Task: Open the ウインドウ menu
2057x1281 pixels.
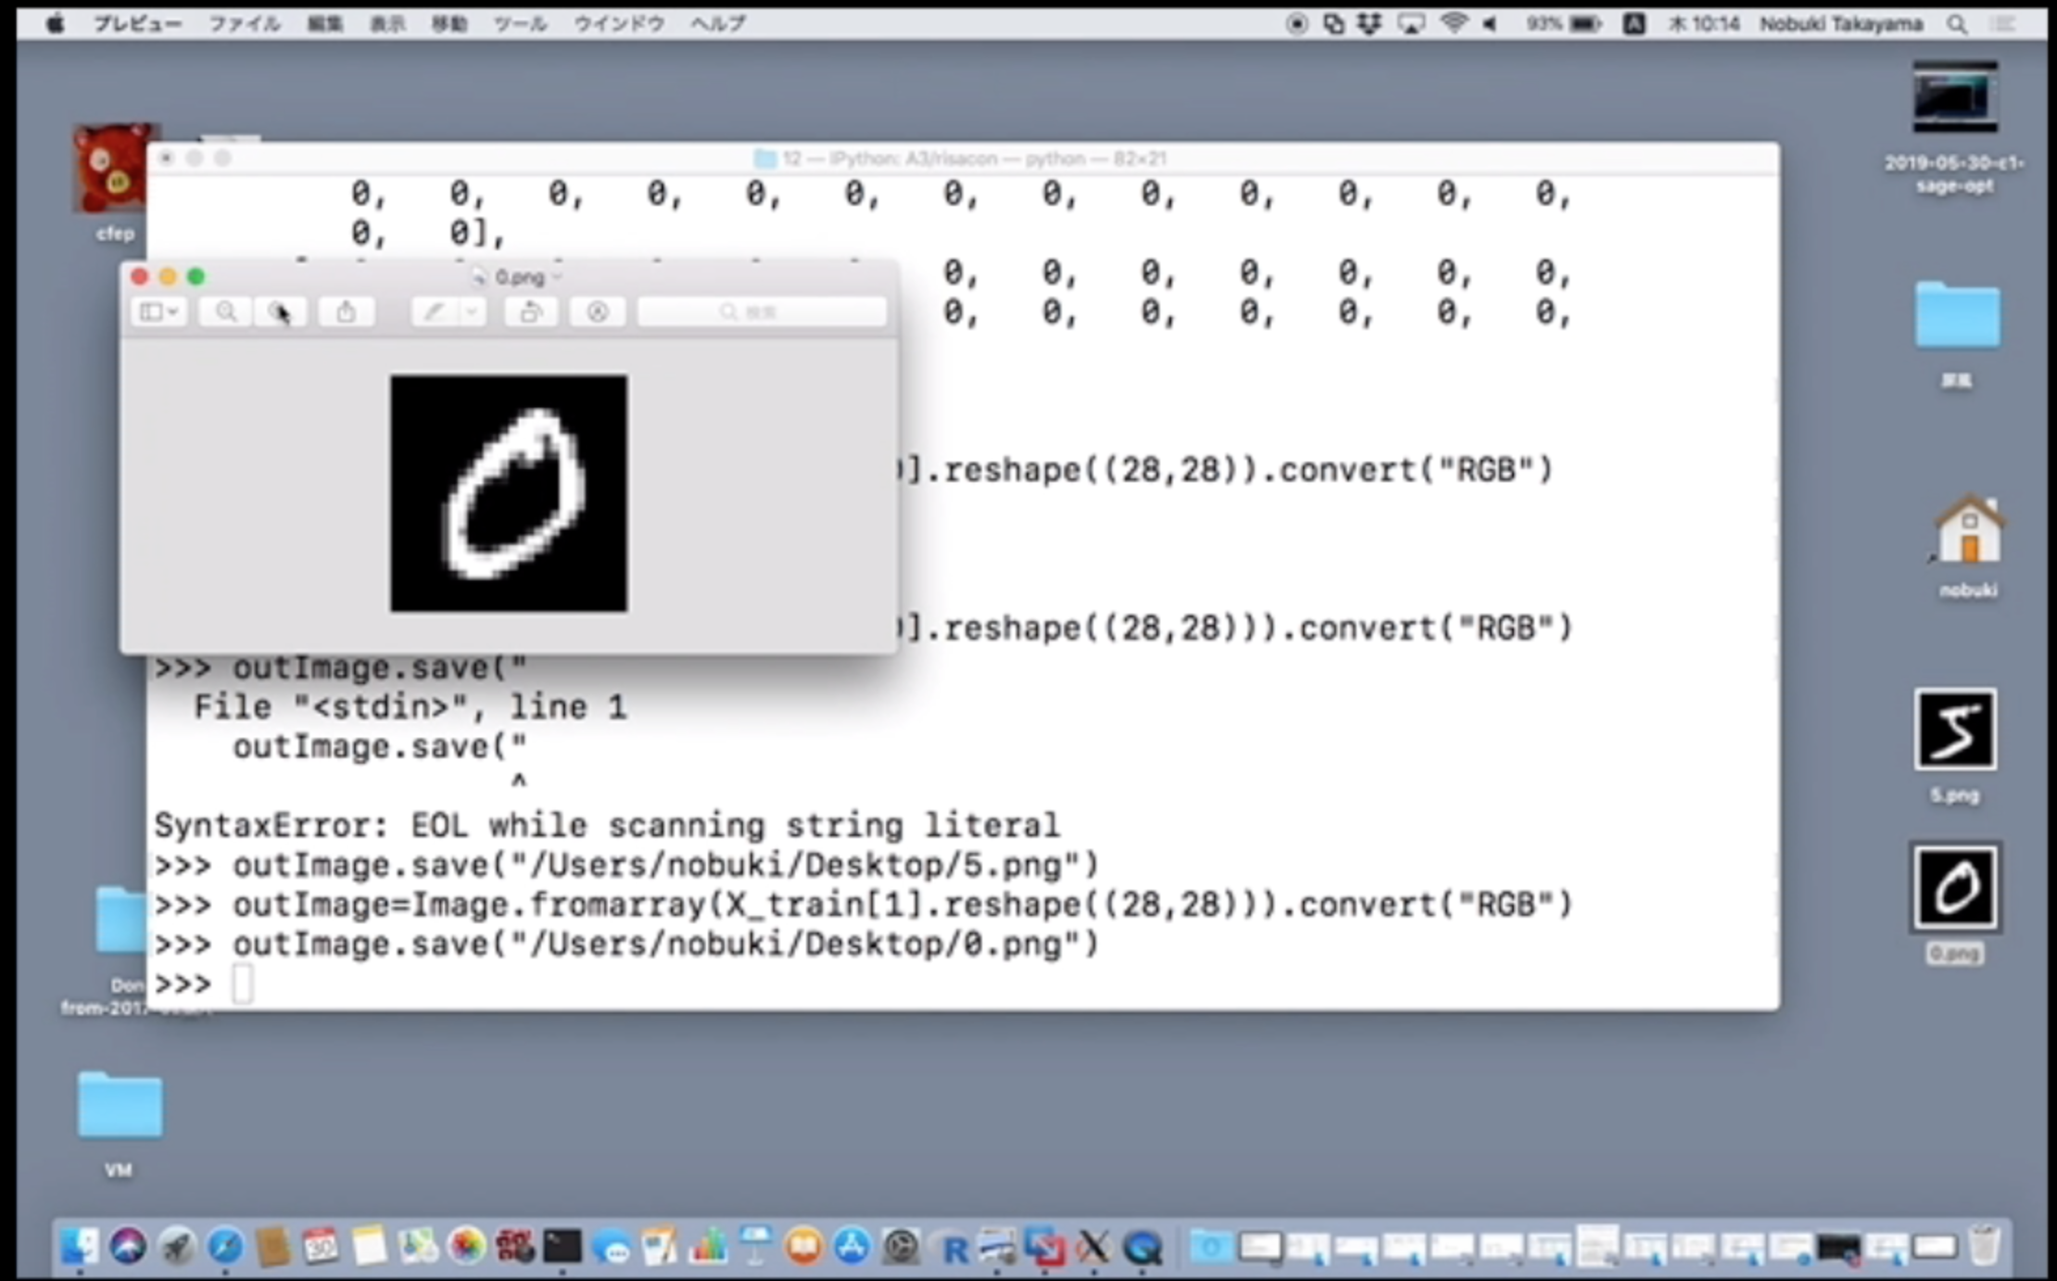Action: pos(619,24)
